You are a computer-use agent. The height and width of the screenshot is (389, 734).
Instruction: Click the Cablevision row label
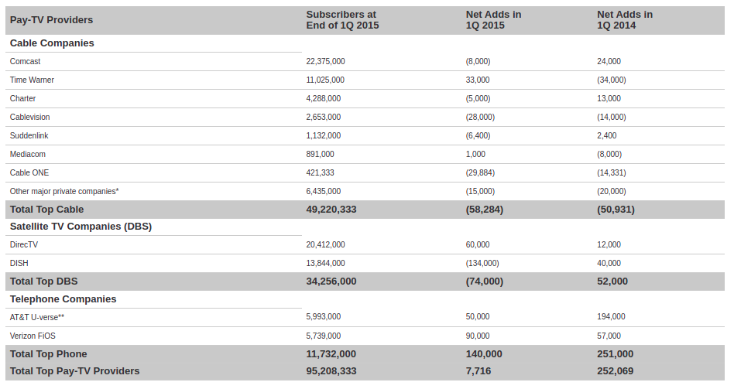29,117
